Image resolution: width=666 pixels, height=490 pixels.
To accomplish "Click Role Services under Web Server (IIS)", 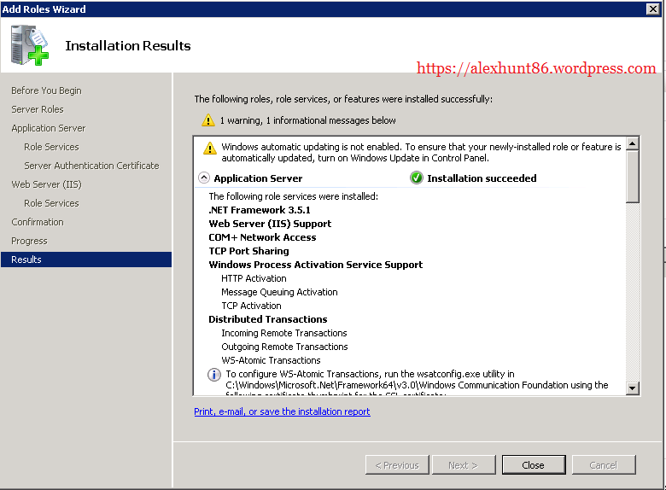I will (x=51, y=203).
